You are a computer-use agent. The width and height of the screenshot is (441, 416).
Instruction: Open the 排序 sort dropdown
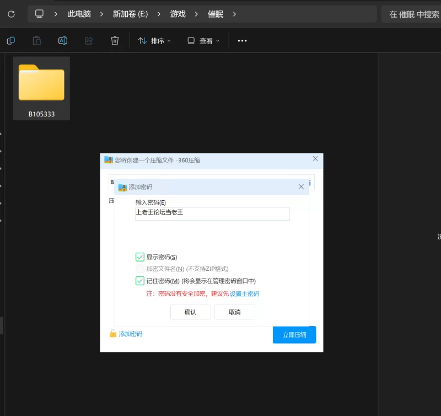click(154, 41)
